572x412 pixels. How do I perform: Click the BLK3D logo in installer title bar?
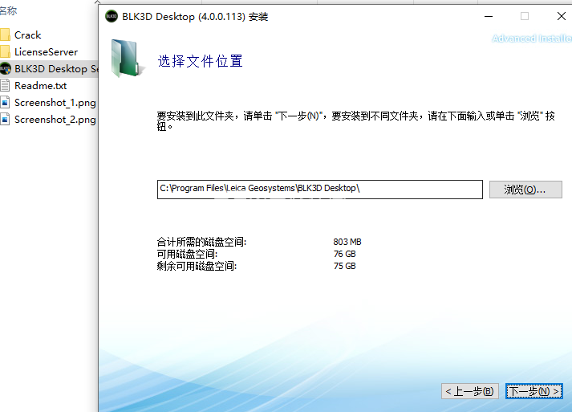click(112, 16)
